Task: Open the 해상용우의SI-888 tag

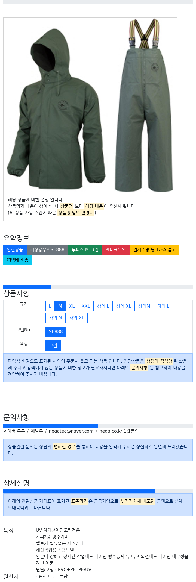Action: (x=47, y=249)
